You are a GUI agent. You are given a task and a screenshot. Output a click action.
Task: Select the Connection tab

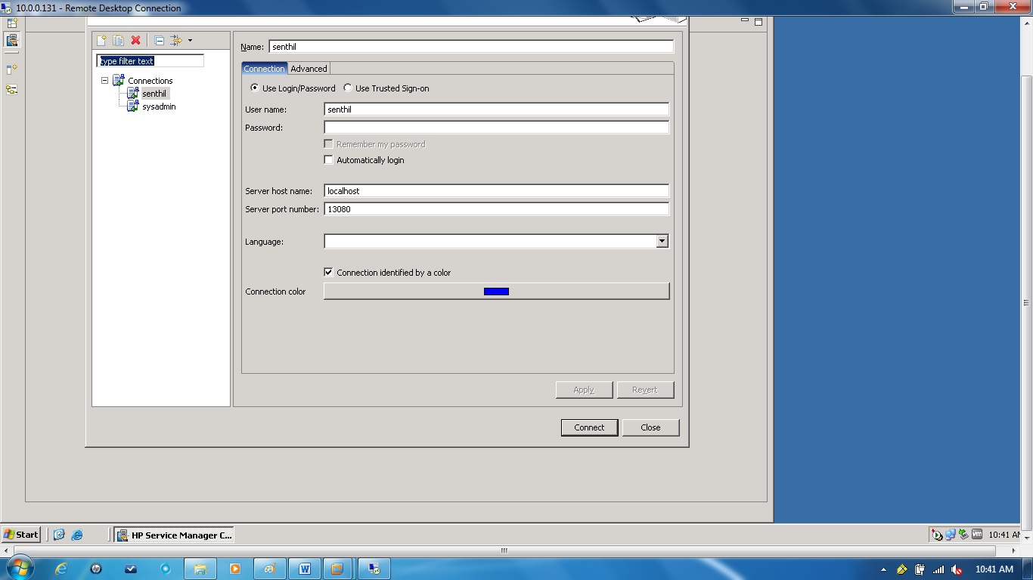pyautogui.click(x=264, y=68)
